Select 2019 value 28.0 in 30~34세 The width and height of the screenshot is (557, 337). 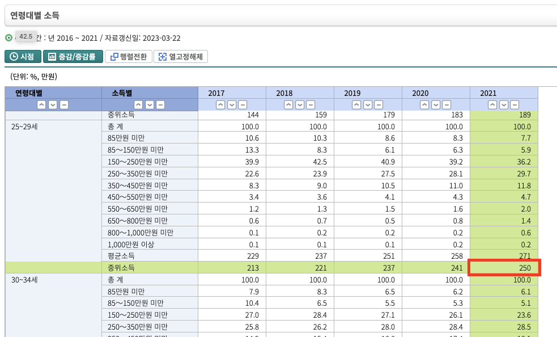point(368,327)
